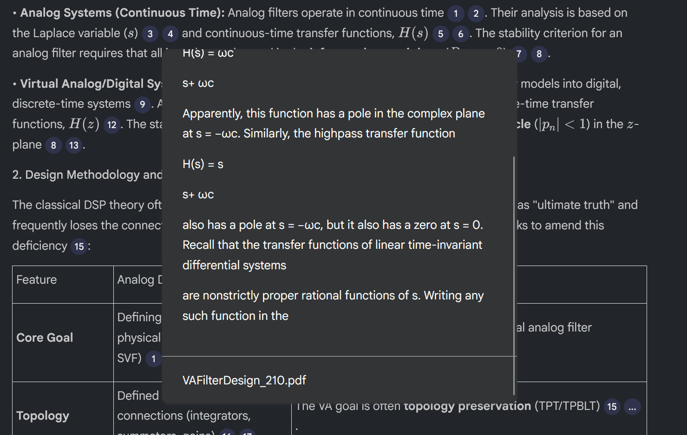Open citation 16 after "summators, gains"
The image size is (687, 435).
pos(228,433)
